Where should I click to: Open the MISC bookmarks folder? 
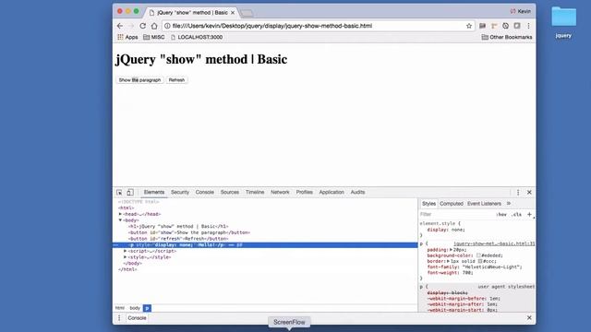154,37
